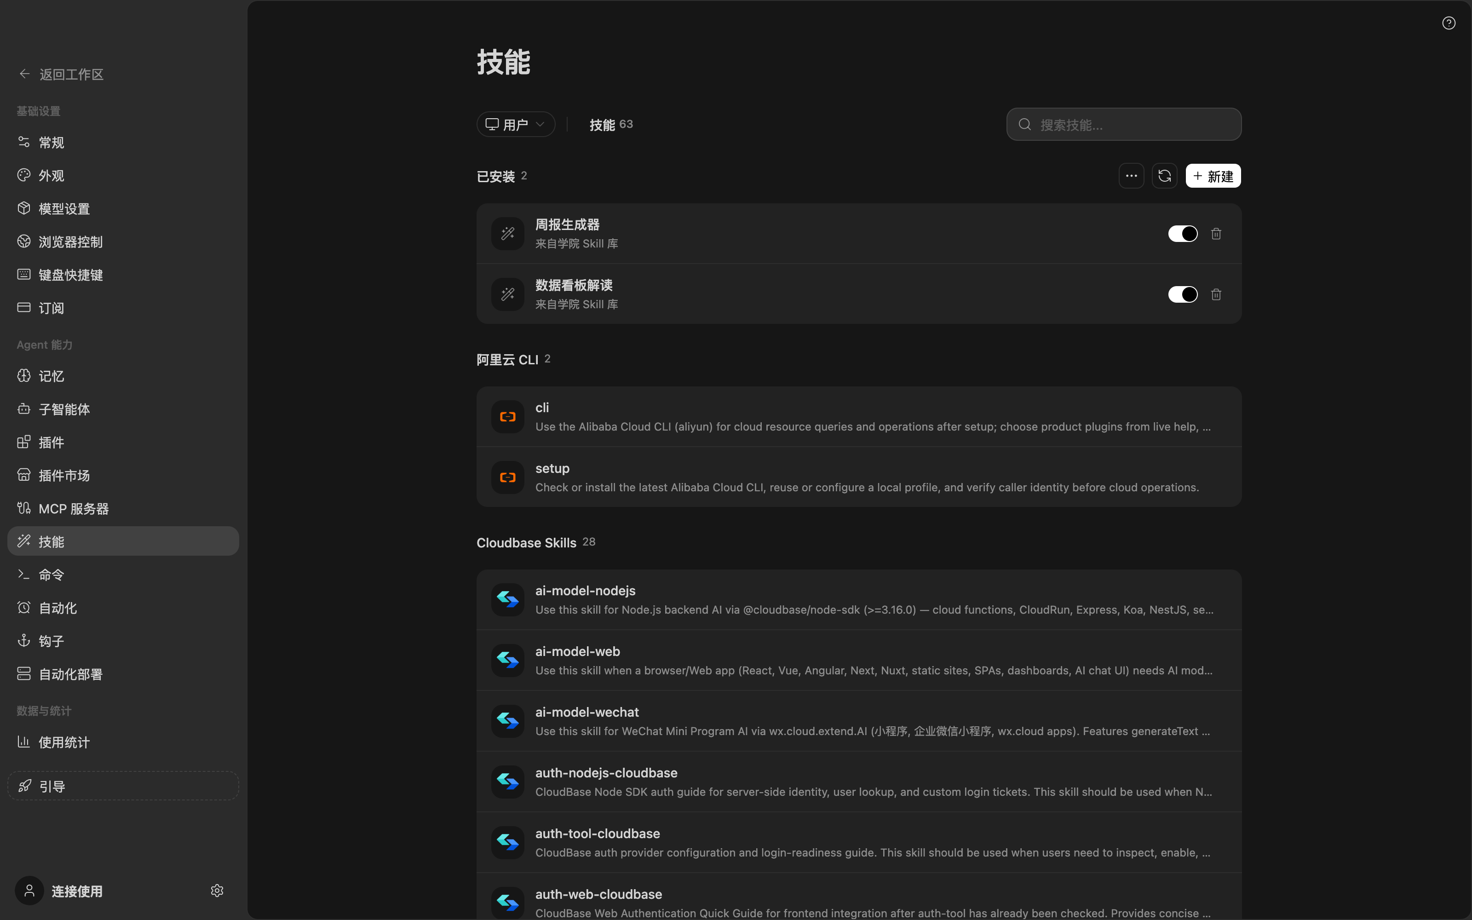
Task: Click the 周报生成器 magic wand icon
Action: point(507,234)
